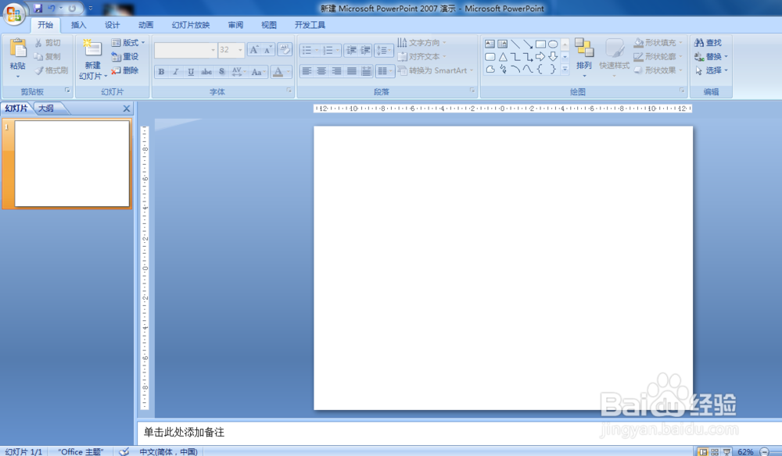Image resolution: width=782 pixels, height=456 pixels.
Task: Align text right in paragraph group
Action: click(x=336, y=71)
